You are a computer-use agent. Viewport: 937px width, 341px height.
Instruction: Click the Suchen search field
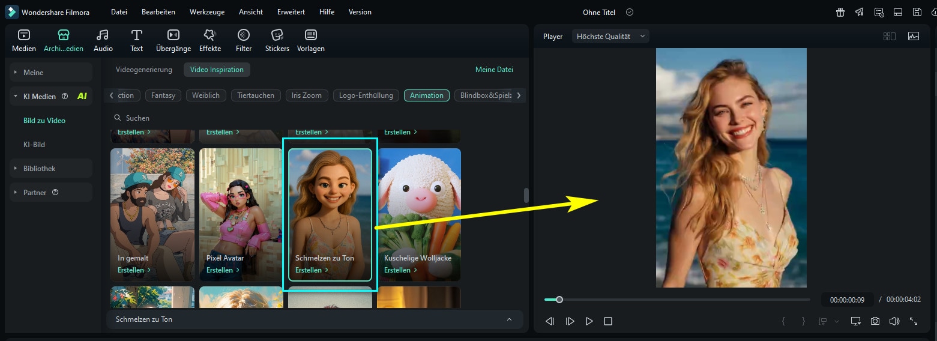(x=316, y=118)
